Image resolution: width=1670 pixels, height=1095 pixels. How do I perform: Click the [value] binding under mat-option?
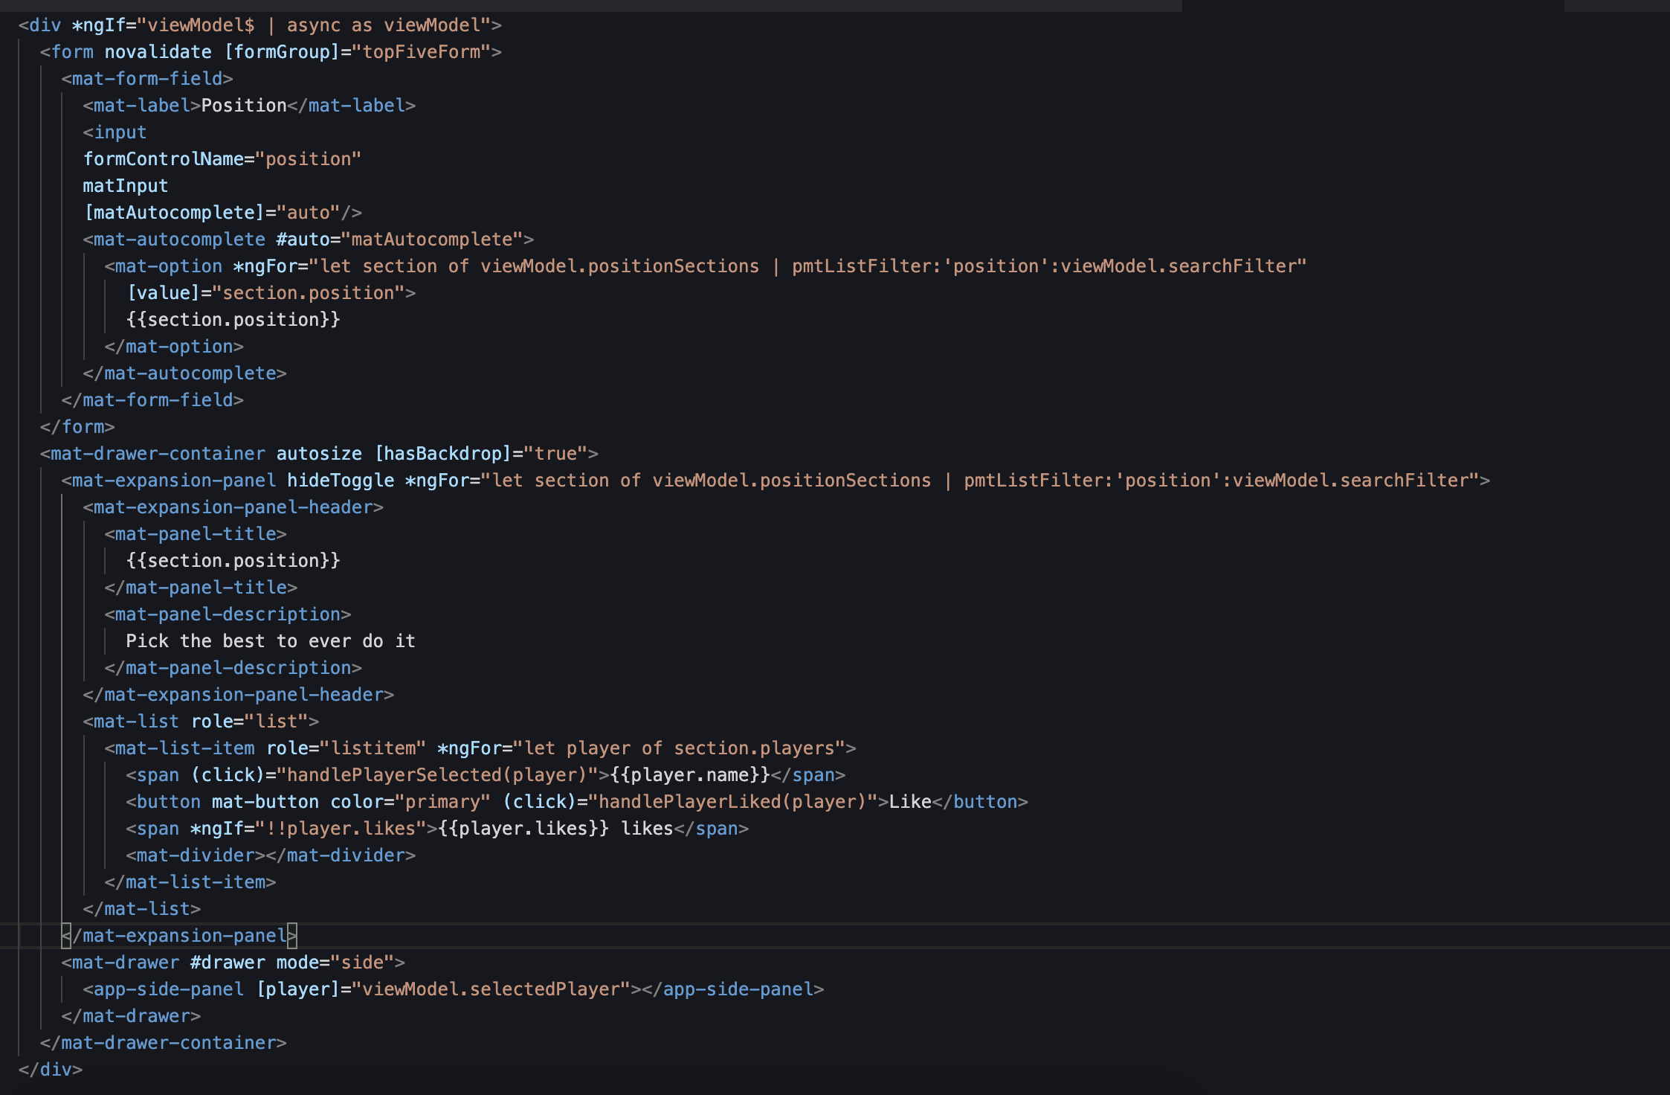click(x=164, y=293)
